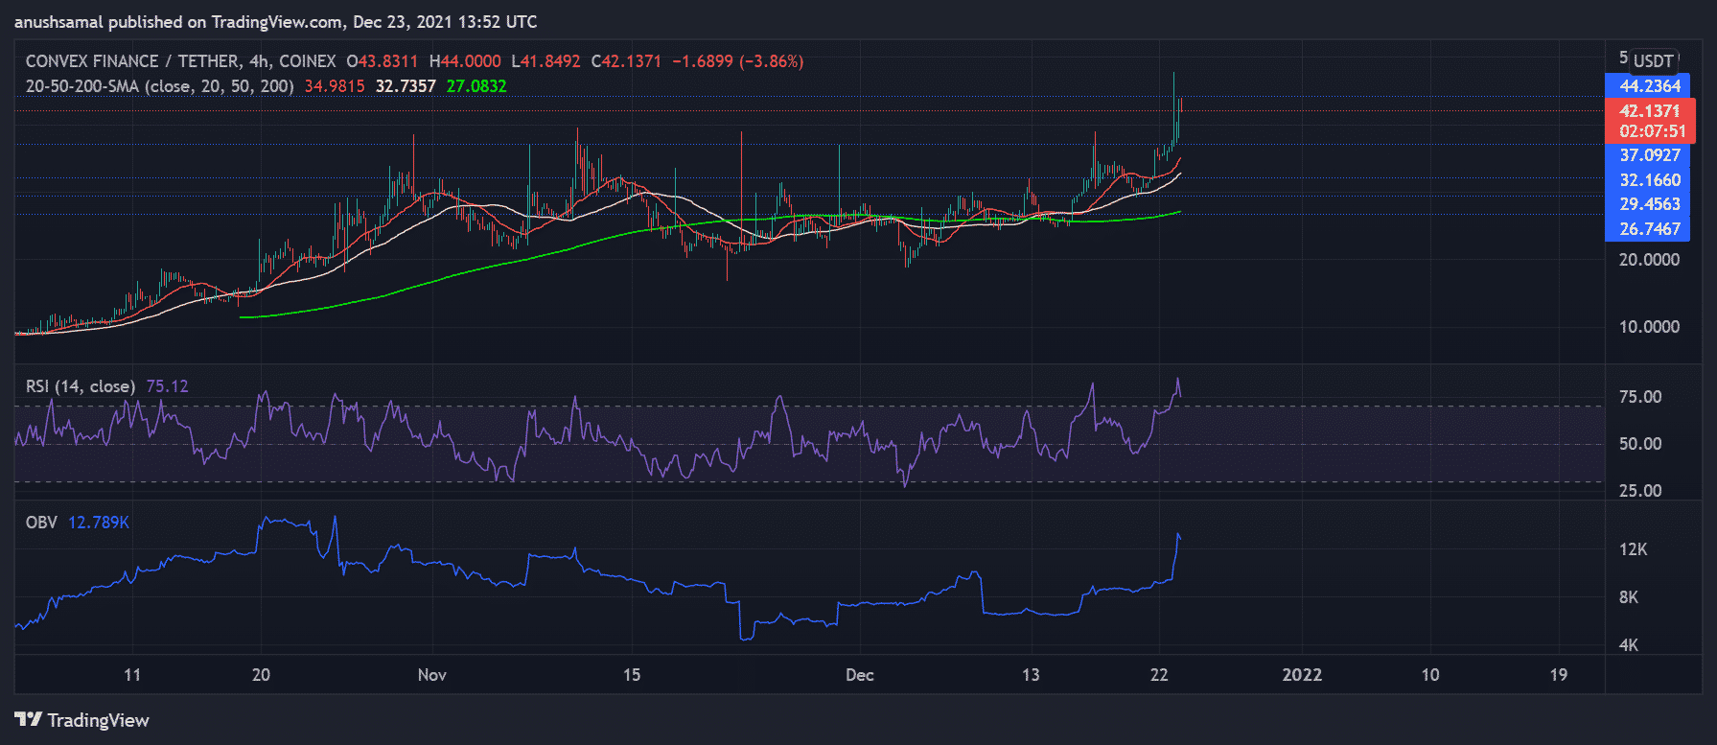
Task: Select the 20-50-200-SMA indicator legend
Action: [x=159, y=86]
